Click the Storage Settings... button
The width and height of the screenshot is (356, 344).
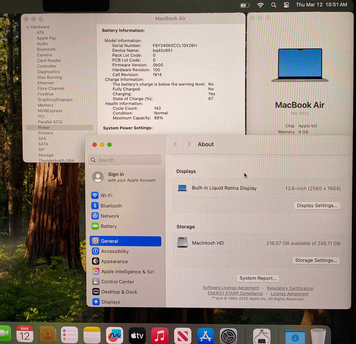(x=316, y=260)
